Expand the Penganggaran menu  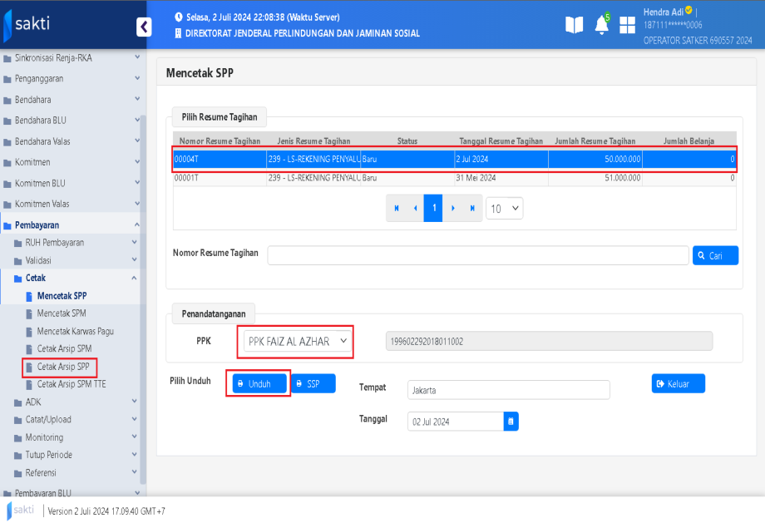[x=73, y=79]
